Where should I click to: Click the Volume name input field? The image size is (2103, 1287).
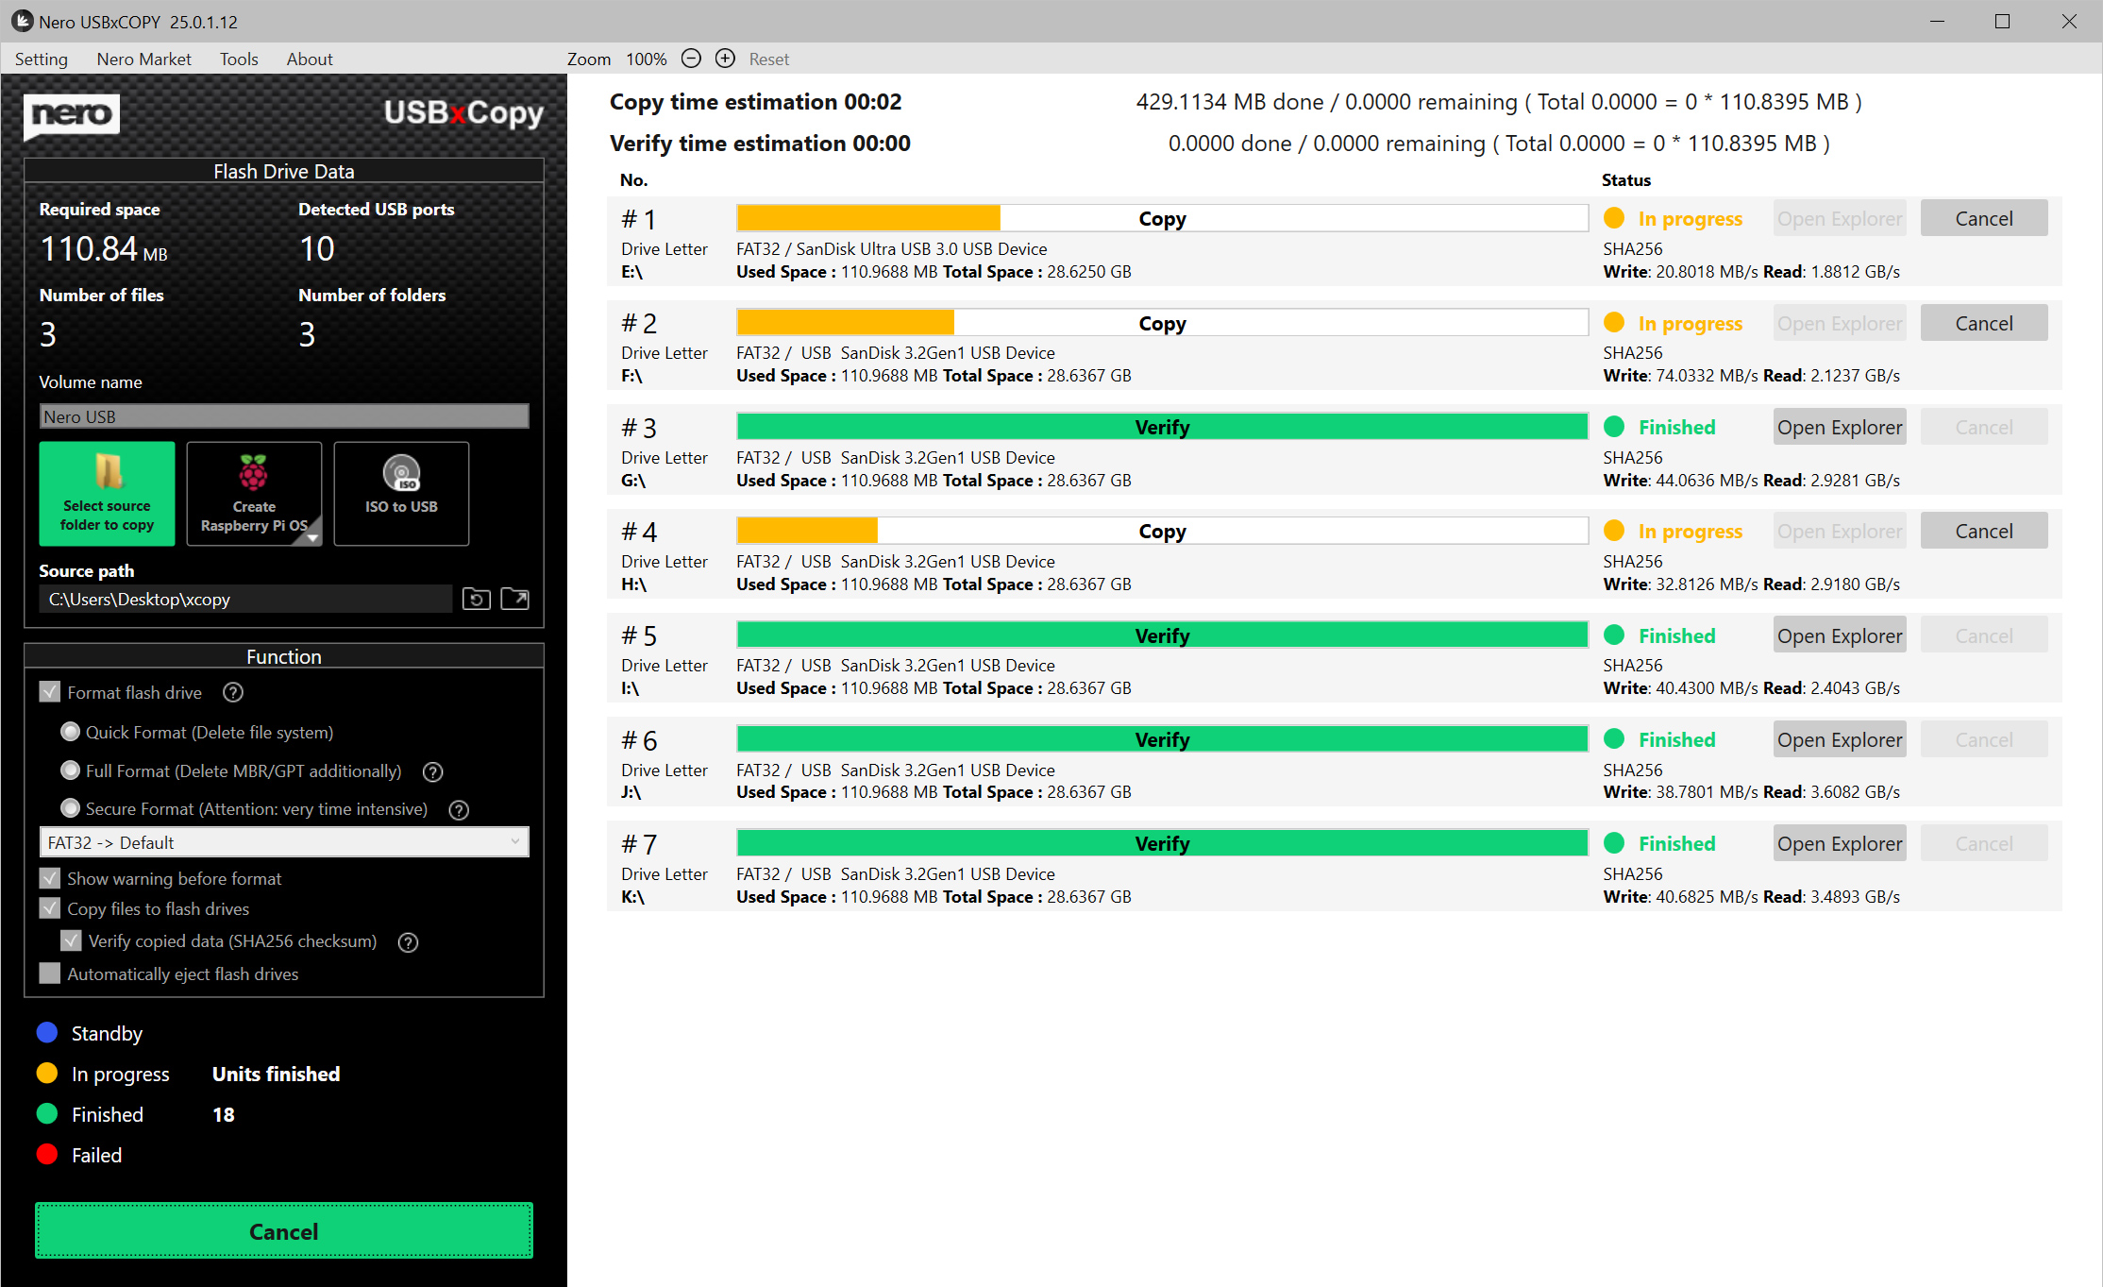(x=284, y=416)
